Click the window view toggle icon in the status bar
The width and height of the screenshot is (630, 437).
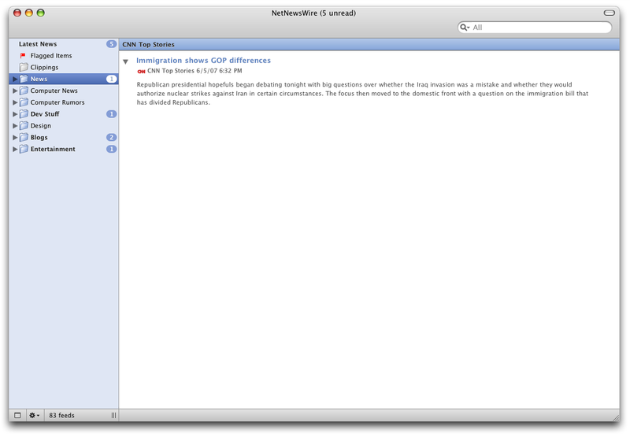click(x=17, y=415)
